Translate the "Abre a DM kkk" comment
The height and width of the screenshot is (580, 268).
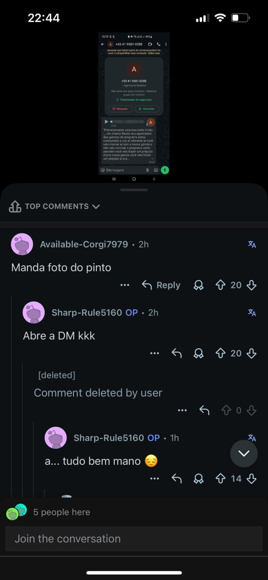coord(252,312)
